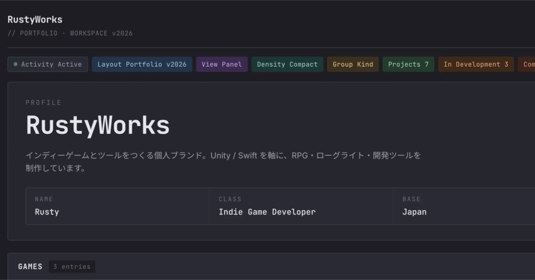Click the PROFILE section label
This screenshot has height=280, width=535.
tap(44, 103)
